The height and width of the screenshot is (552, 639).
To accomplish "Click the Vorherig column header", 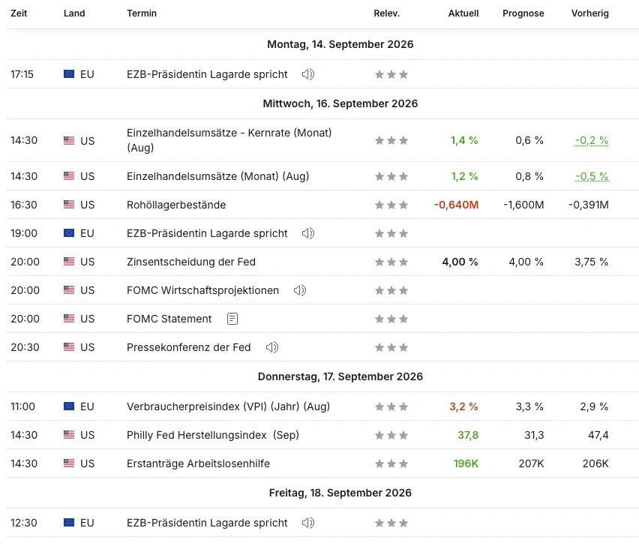I will tap(590, 13).
